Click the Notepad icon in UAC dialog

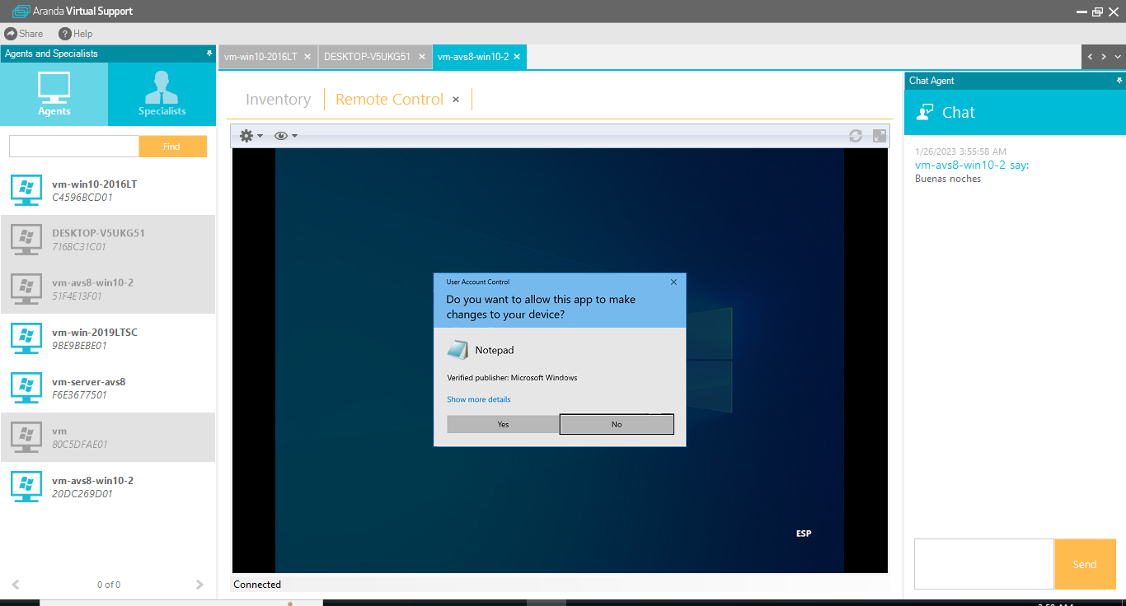[x=457, y=350]
